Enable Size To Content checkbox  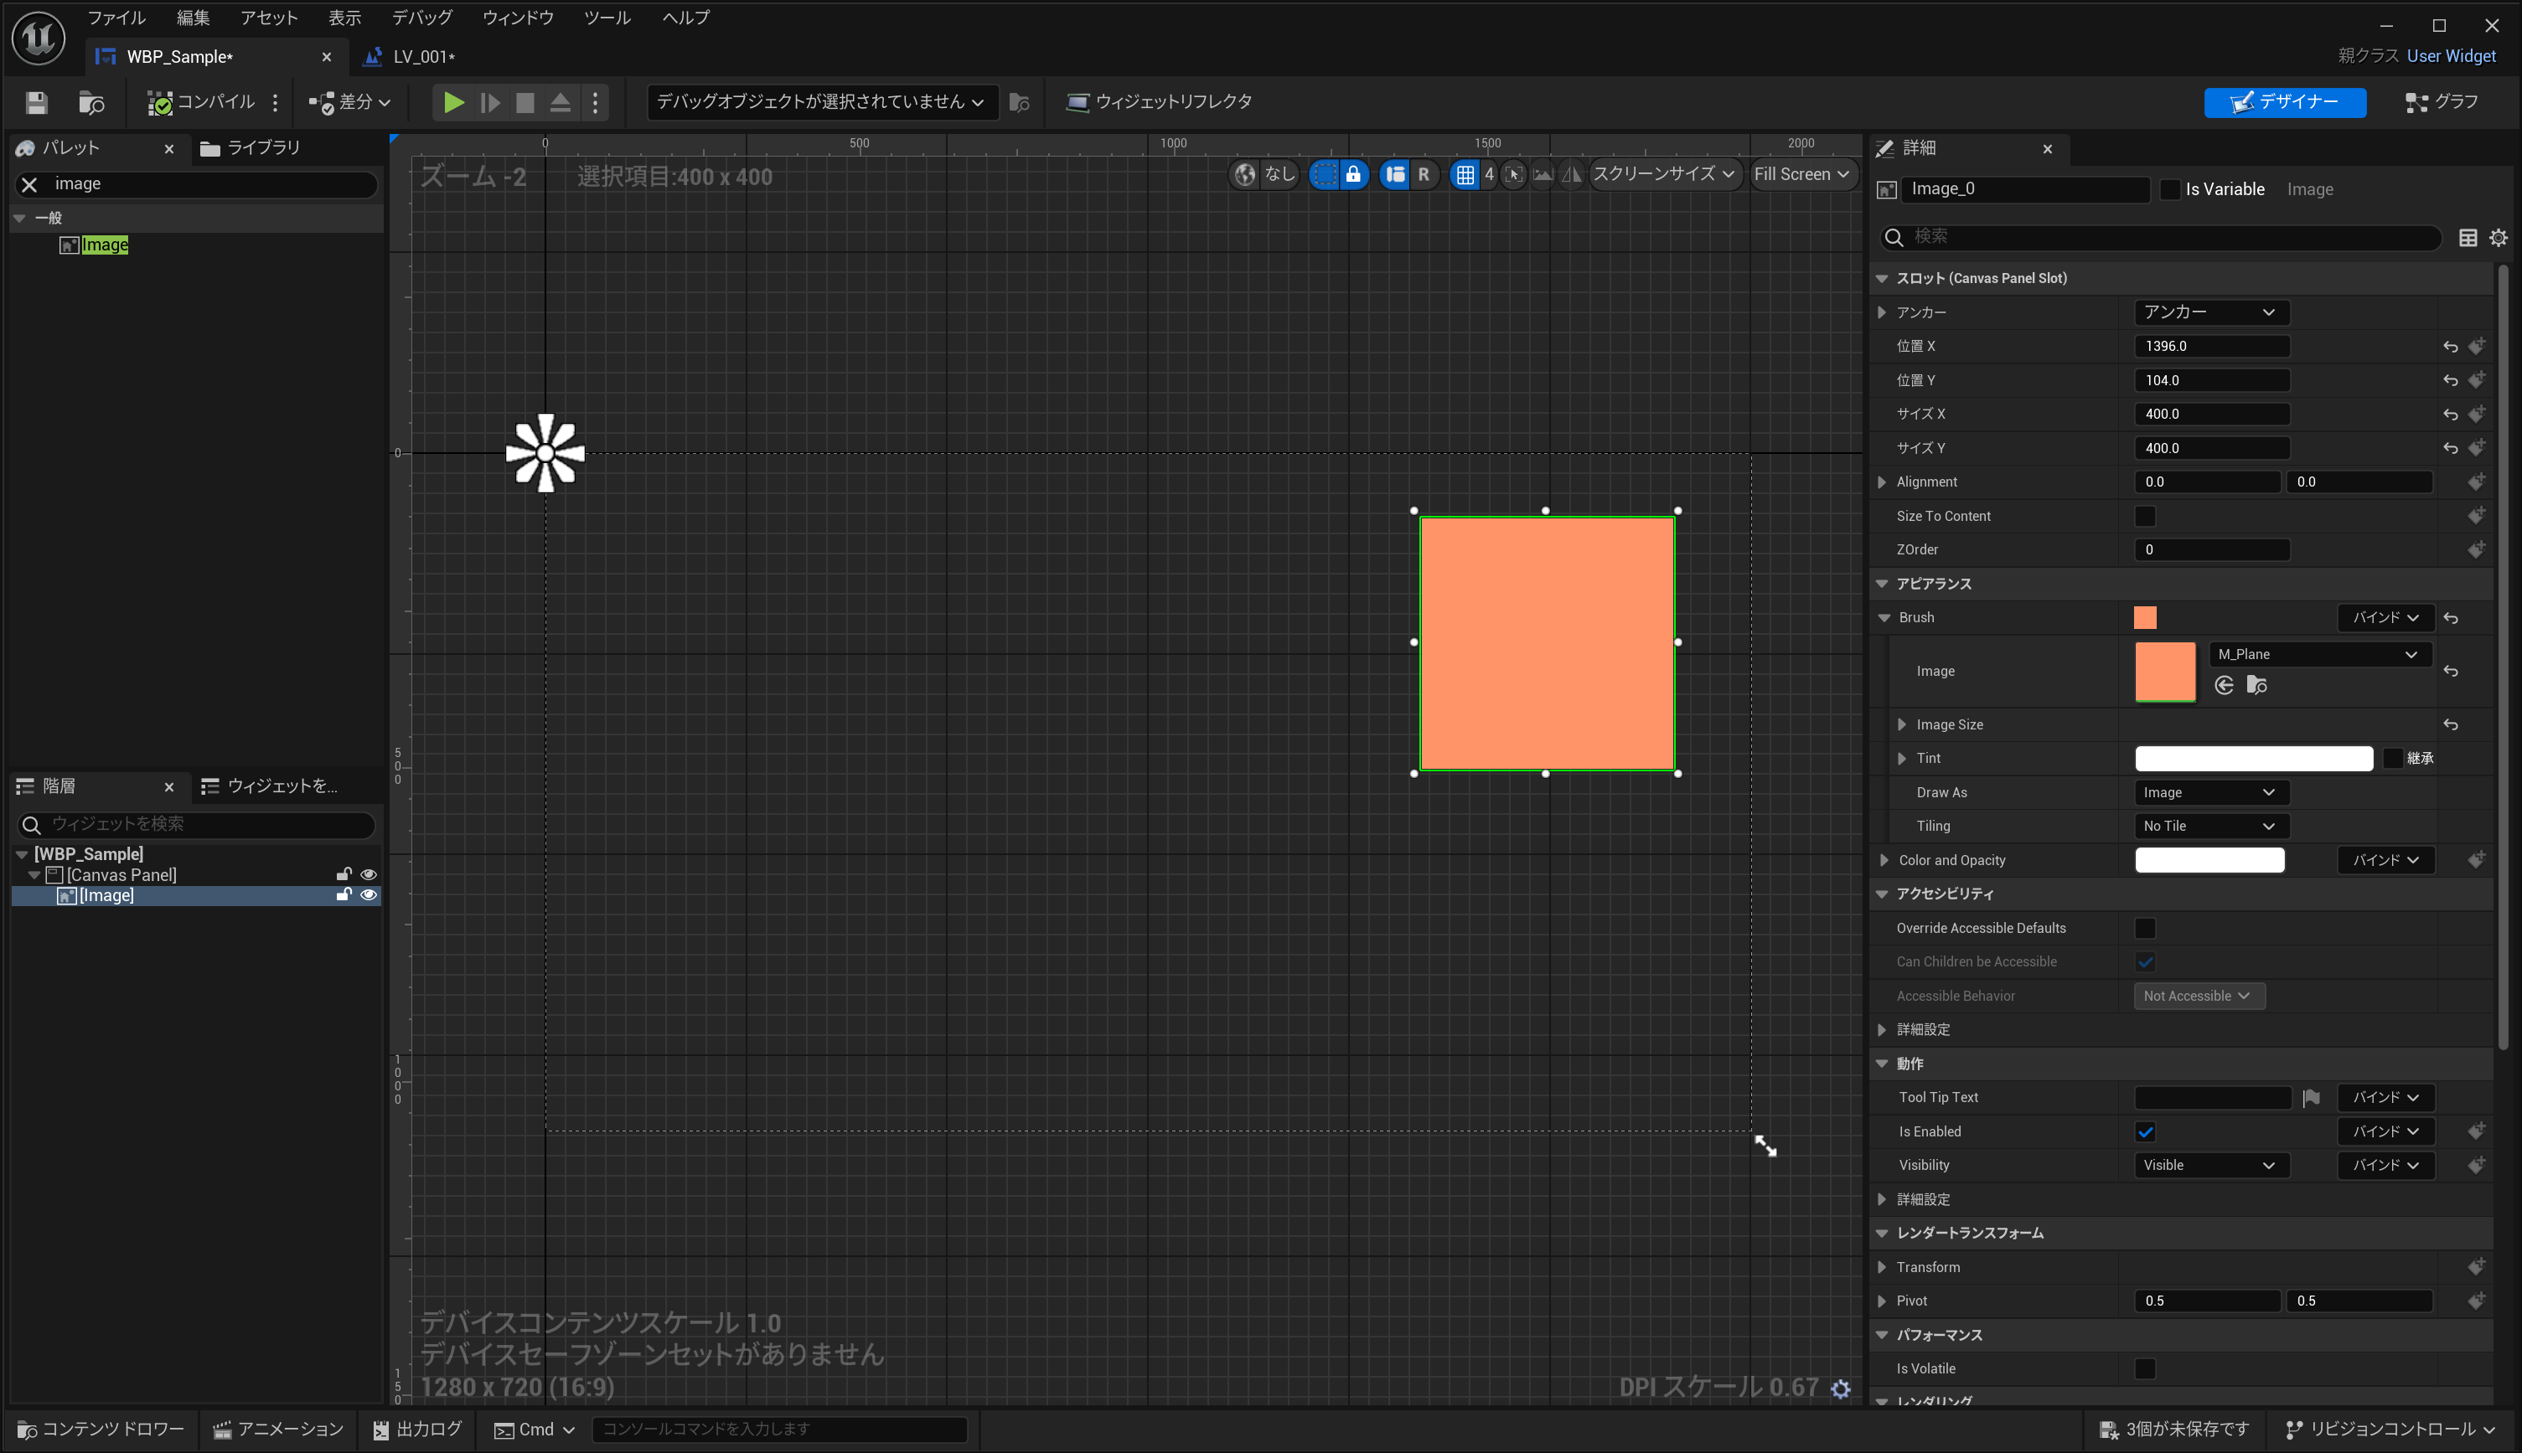tap(2145, 516)
